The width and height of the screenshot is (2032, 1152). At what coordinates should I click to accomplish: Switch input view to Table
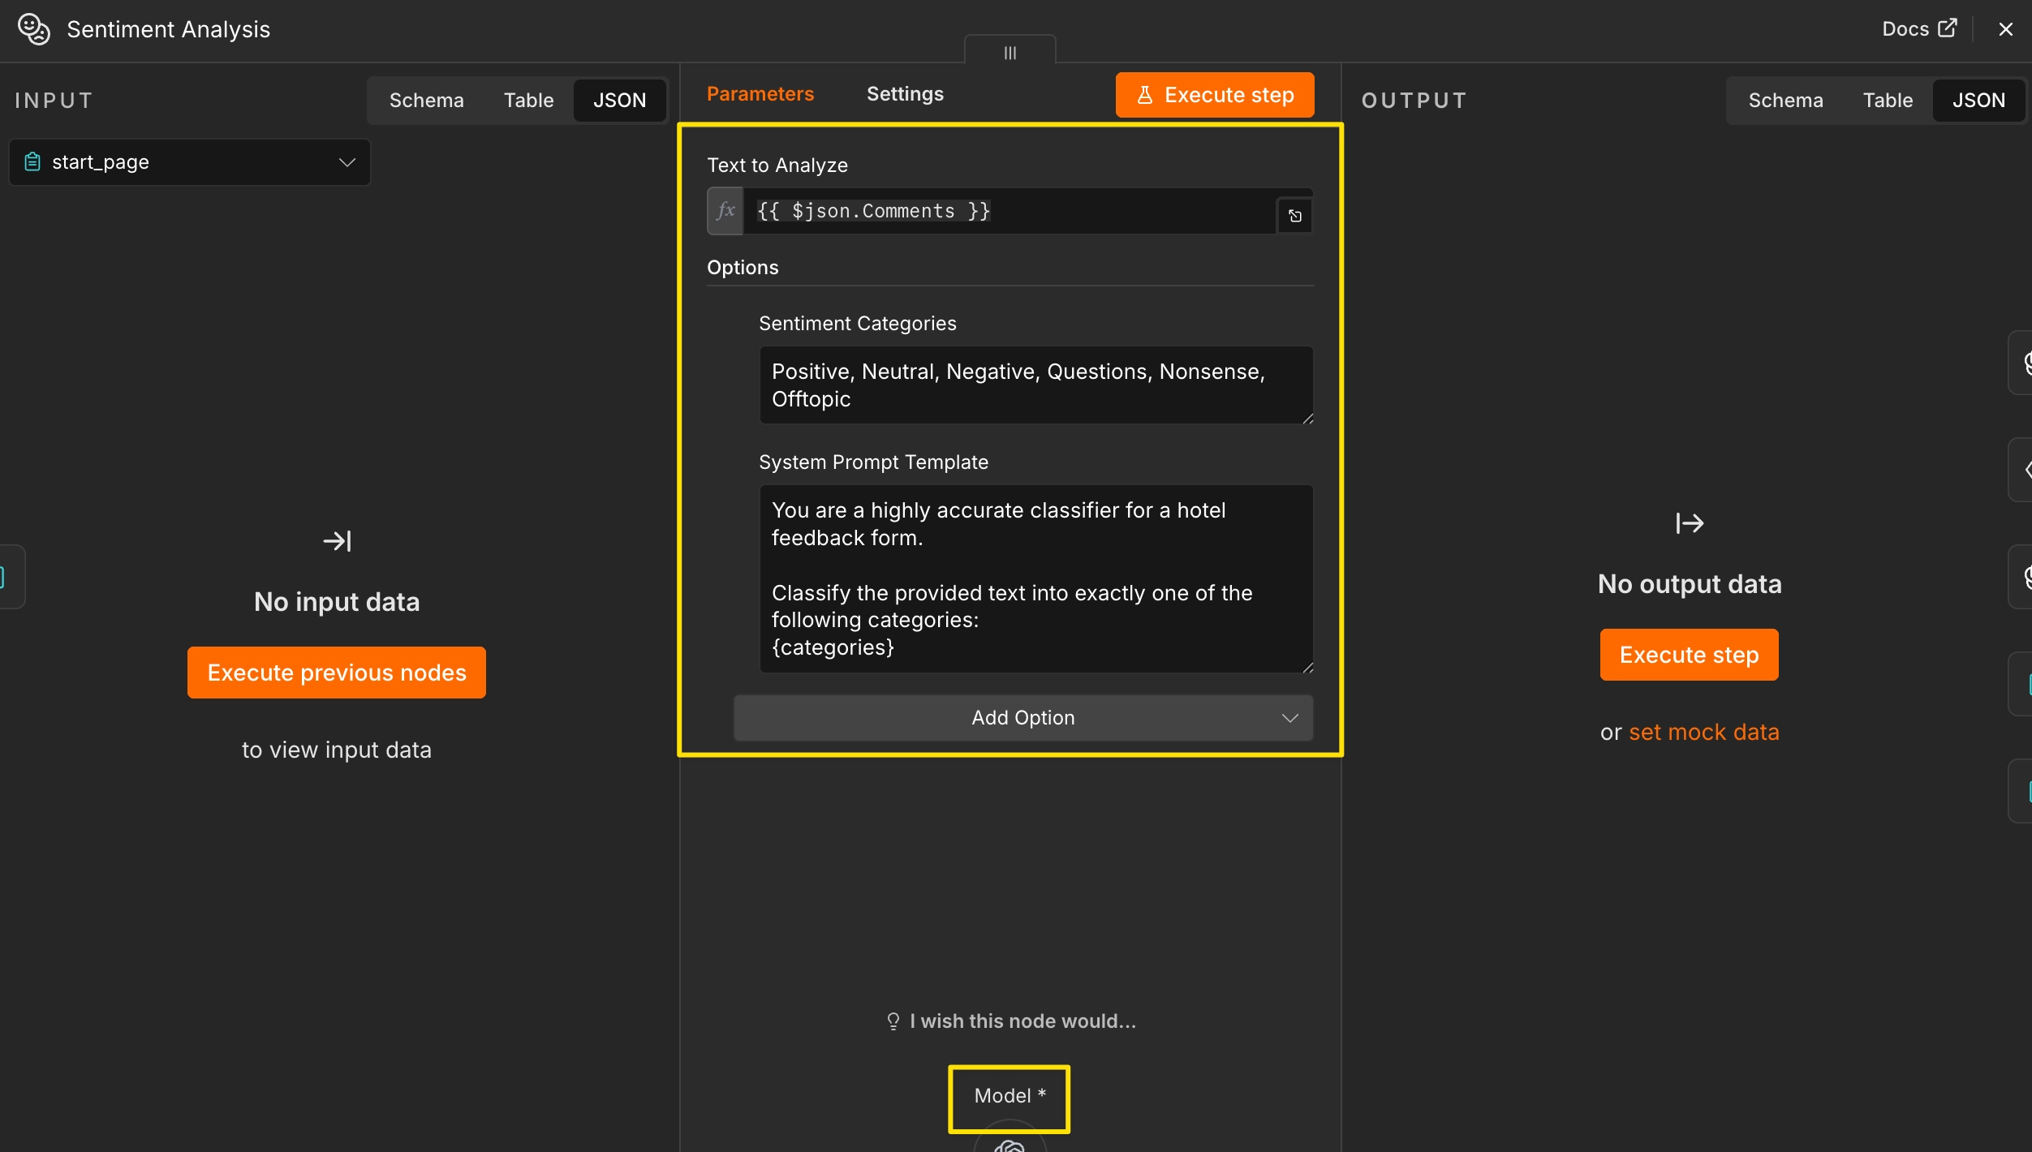528,101
